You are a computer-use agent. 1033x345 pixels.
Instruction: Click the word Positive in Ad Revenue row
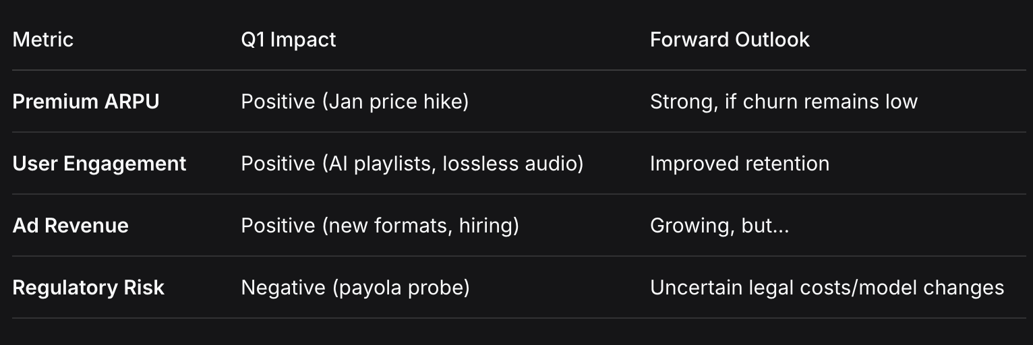[278, 226]
